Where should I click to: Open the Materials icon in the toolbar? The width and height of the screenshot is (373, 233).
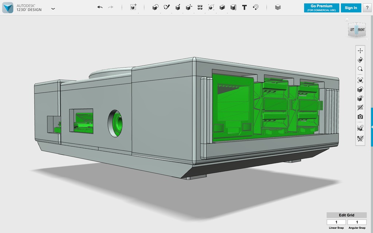[278, 7]
